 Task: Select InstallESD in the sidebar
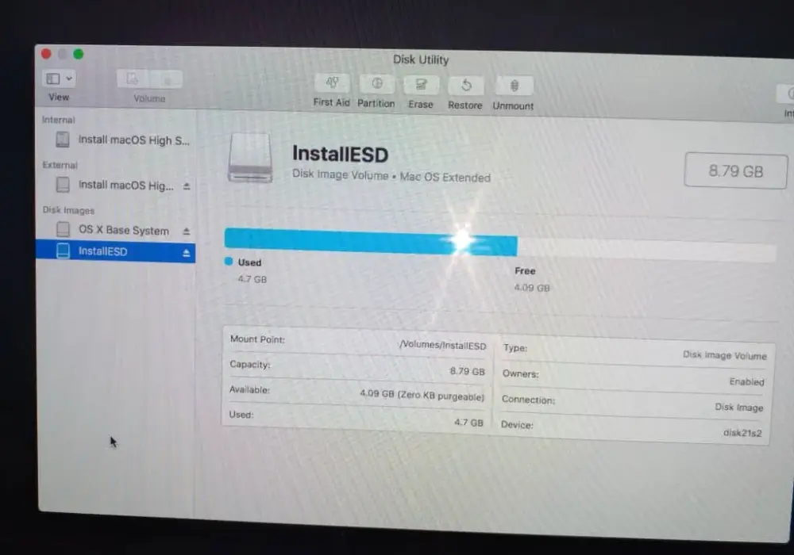pos(116,251)
